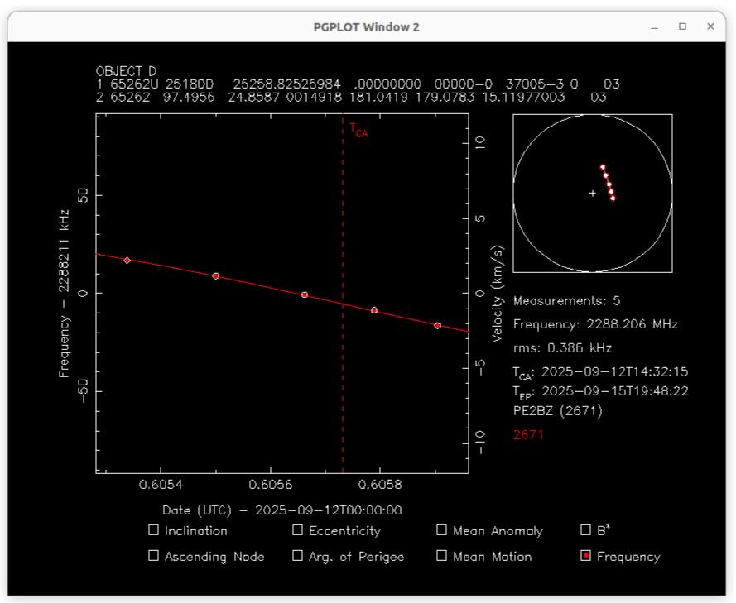
Task: Minimize the PGPLOT Window 2
Action: pos(654,26)
